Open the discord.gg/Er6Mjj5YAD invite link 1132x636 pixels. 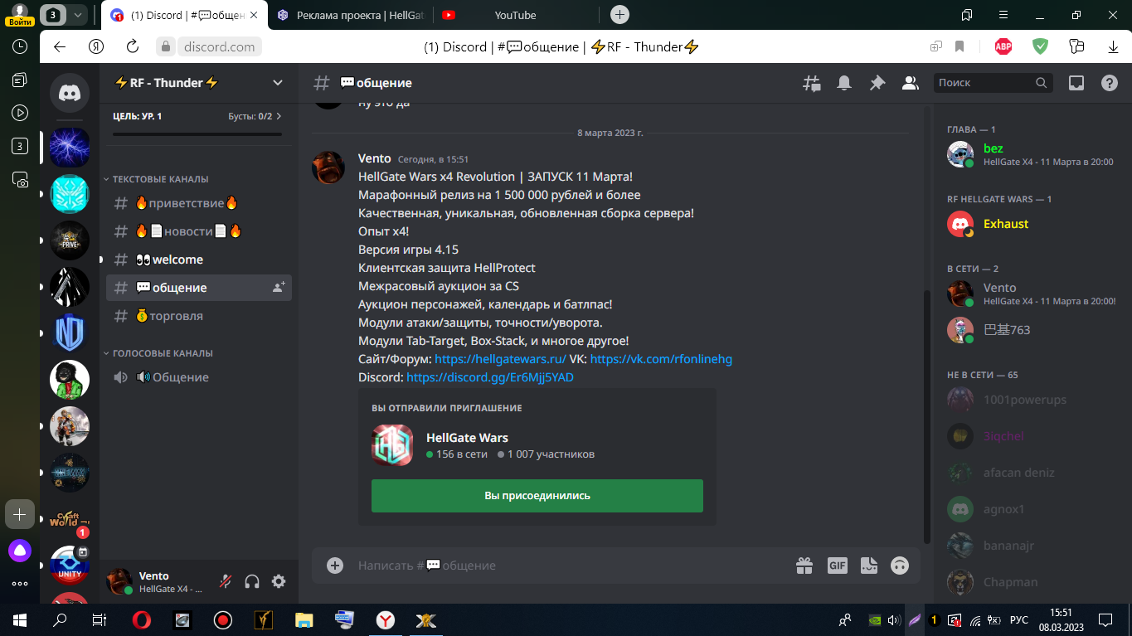coord(490,377)
